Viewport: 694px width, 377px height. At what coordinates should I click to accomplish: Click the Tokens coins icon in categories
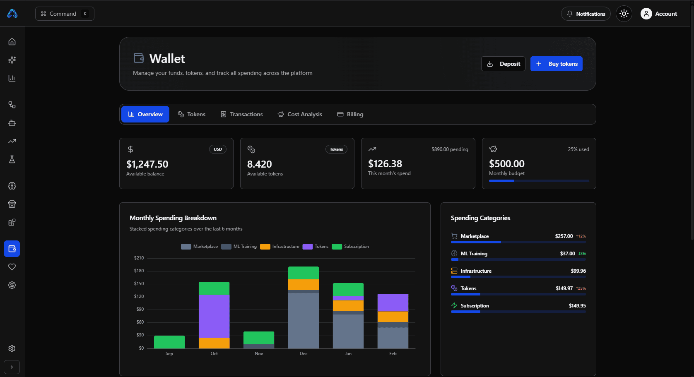click(454, 288)
